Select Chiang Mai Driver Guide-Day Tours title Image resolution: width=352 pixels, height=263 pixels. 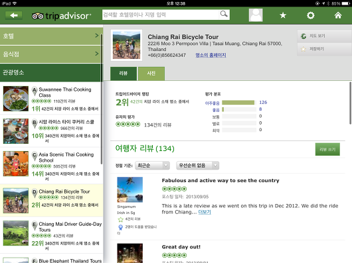coord(70,227)
